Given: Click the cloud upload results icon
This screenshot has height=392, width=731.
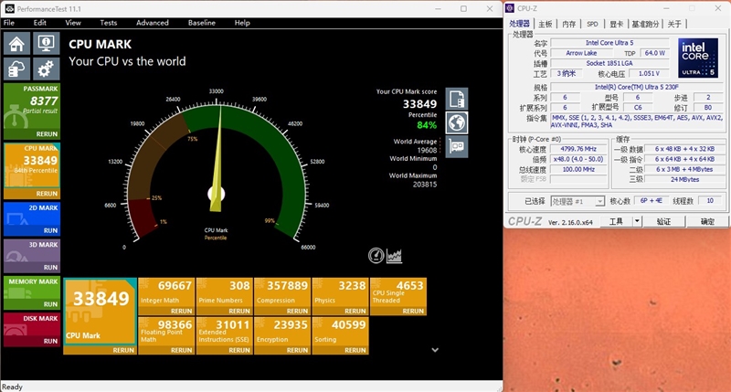Looking at the screenshot, I should point(17,69).
